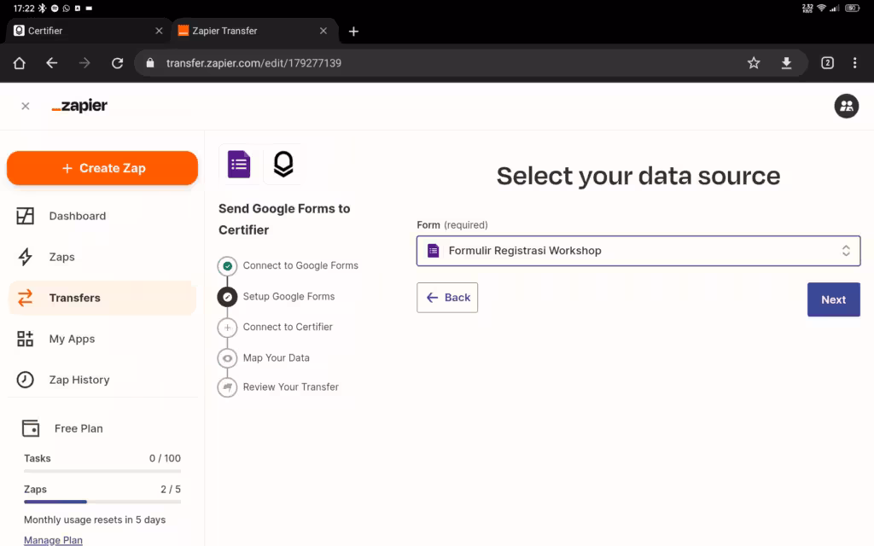The width and height of the screenshot is (874, 546).
Task: Click the Connect to Certifier step circle
Action: (x=227, y=328)
